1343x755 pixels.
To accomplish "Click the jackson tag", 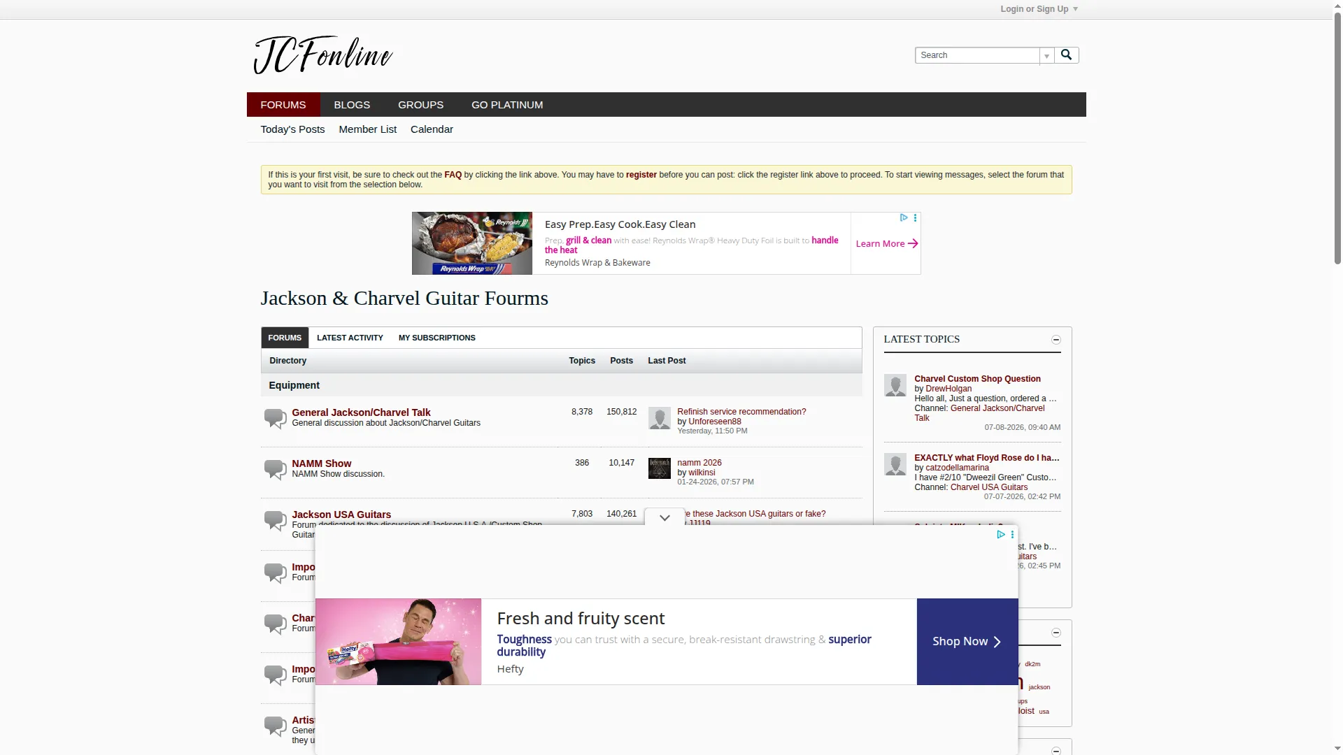I will pyautogui.click(x=1039, y=687).
